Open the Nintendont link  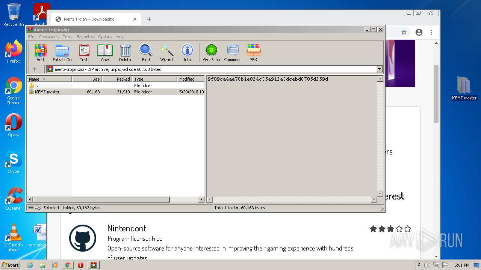(127, 228)
